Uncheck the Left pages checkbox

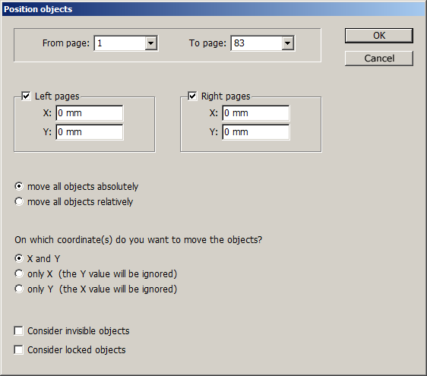click(x=26, y=96)
